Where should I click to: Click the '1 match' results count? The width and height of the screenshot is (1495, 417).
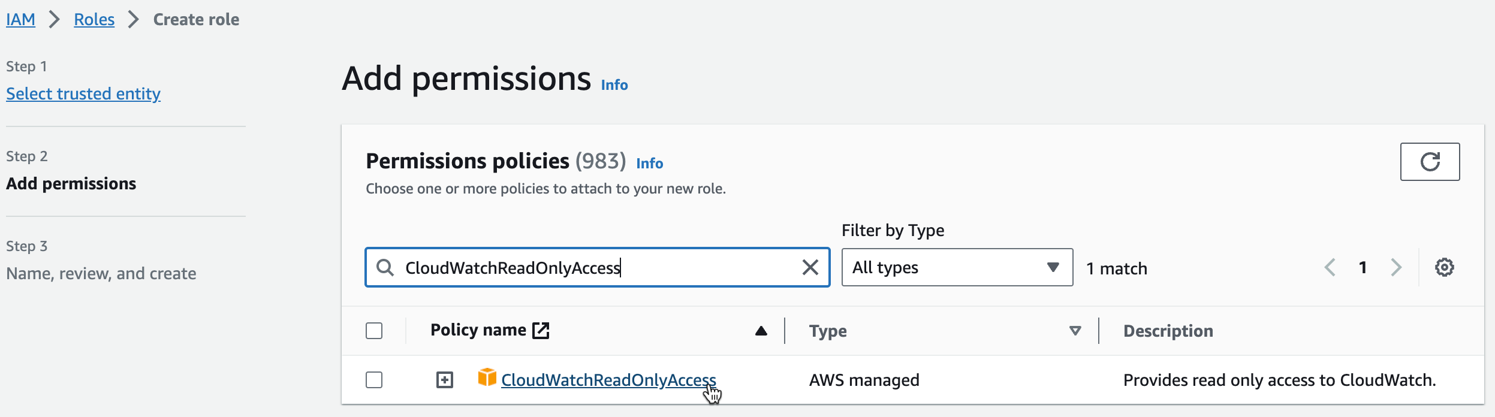click(1117, 268)
